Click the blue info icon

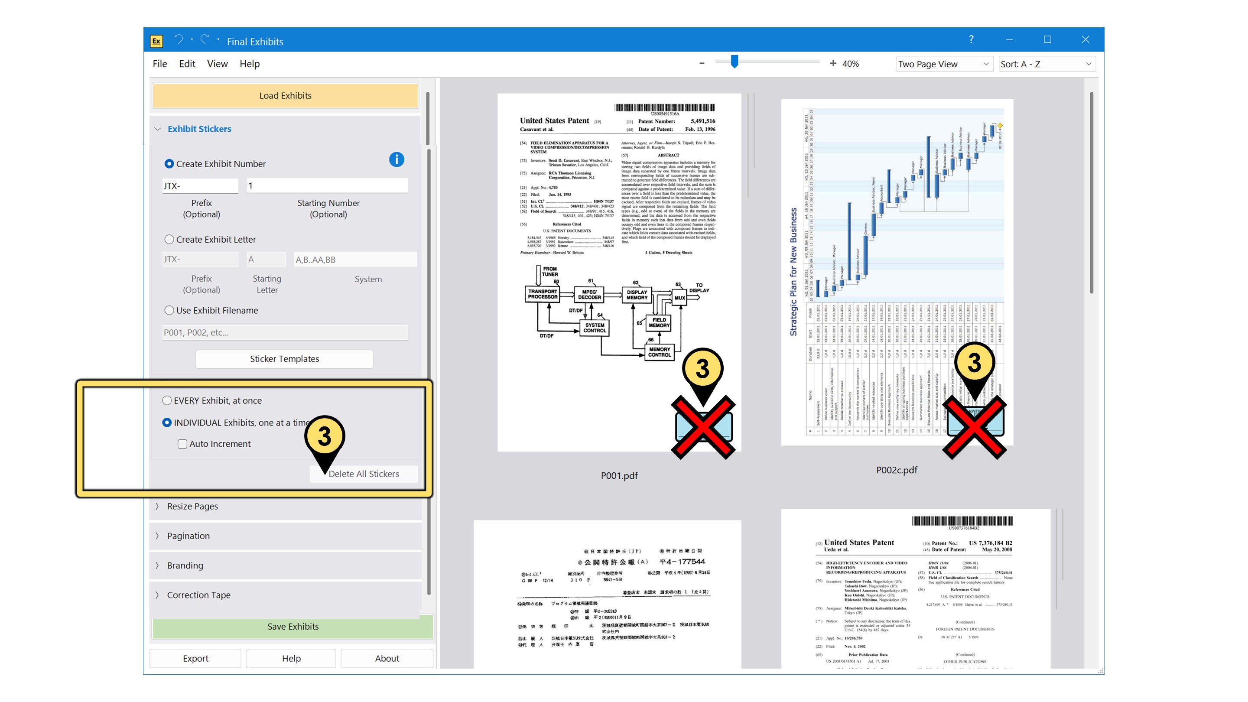(396, 160)
